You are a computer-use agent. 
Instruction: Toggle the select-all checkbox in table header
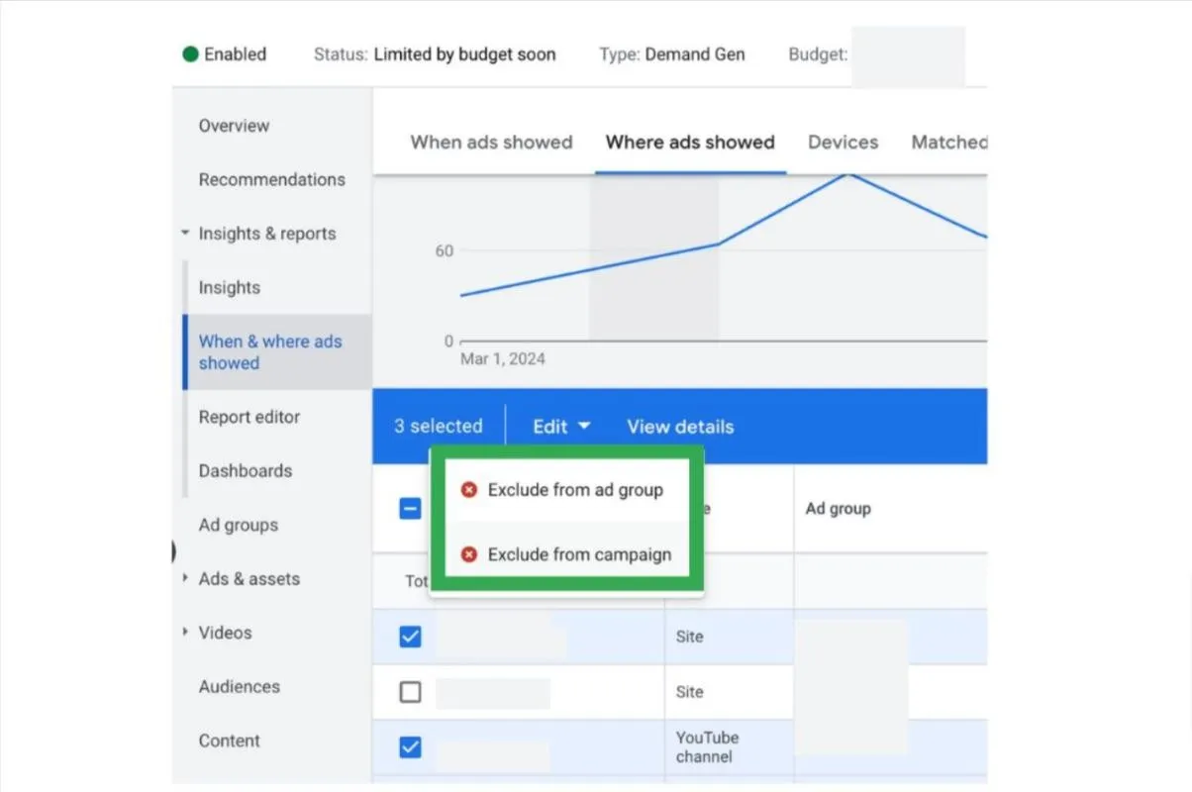[410, 509]
